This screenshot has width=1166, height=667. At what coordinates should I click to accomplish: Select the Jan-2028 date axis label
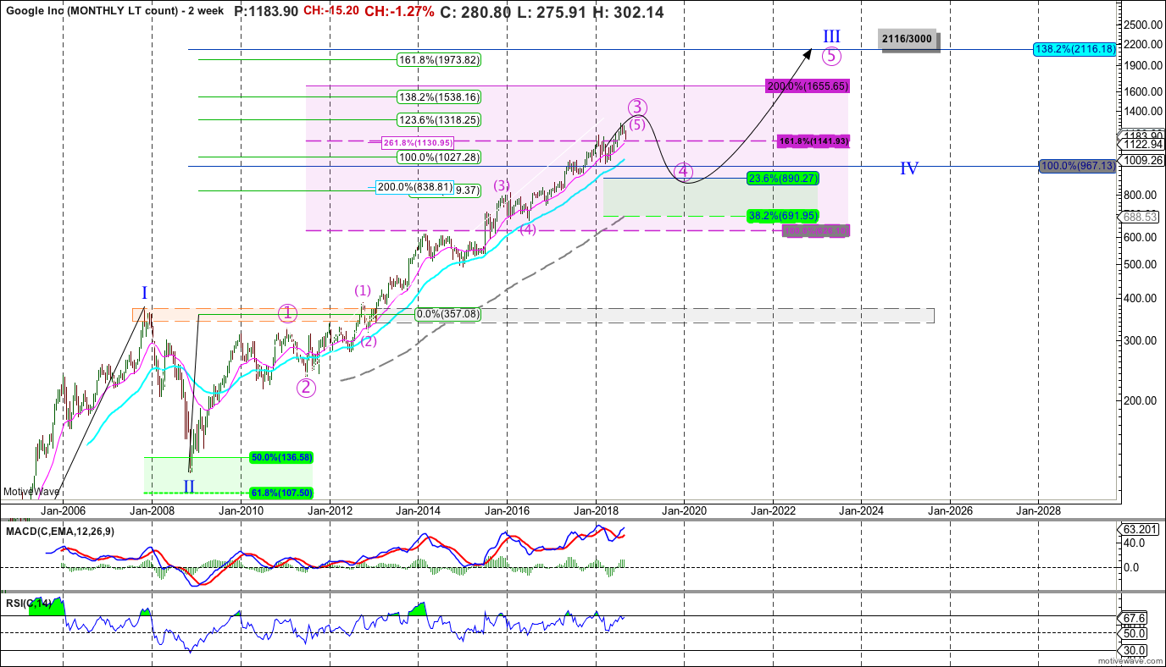point(1039,510)
